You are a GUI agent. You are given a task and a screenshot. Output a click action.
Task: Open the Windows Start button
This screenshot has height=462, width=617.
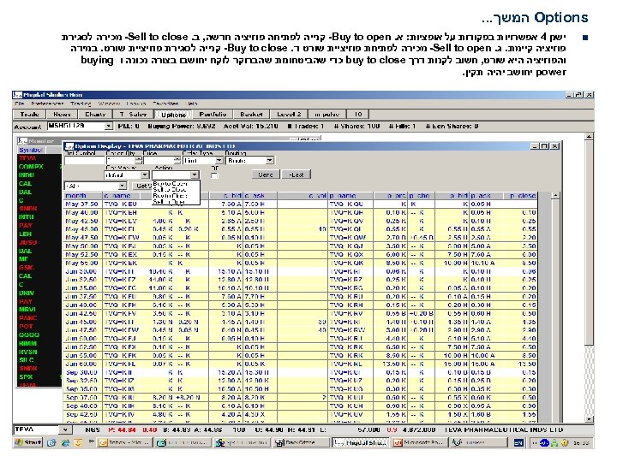click(x=28, y=443)
